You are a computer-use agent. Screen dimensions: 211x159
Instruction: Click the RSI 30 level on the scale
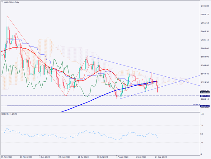(203, 143)
